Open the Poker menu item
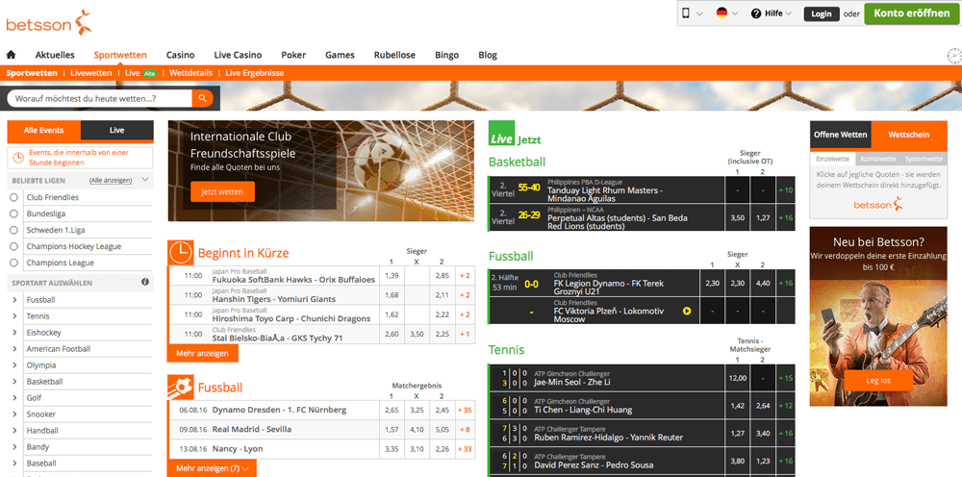Image resolution: width=962 pixels, height=477 pixels. (x=293, y=55)
